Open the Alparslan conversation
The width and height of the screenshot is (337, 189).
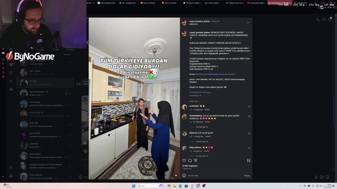pos(45,145)
